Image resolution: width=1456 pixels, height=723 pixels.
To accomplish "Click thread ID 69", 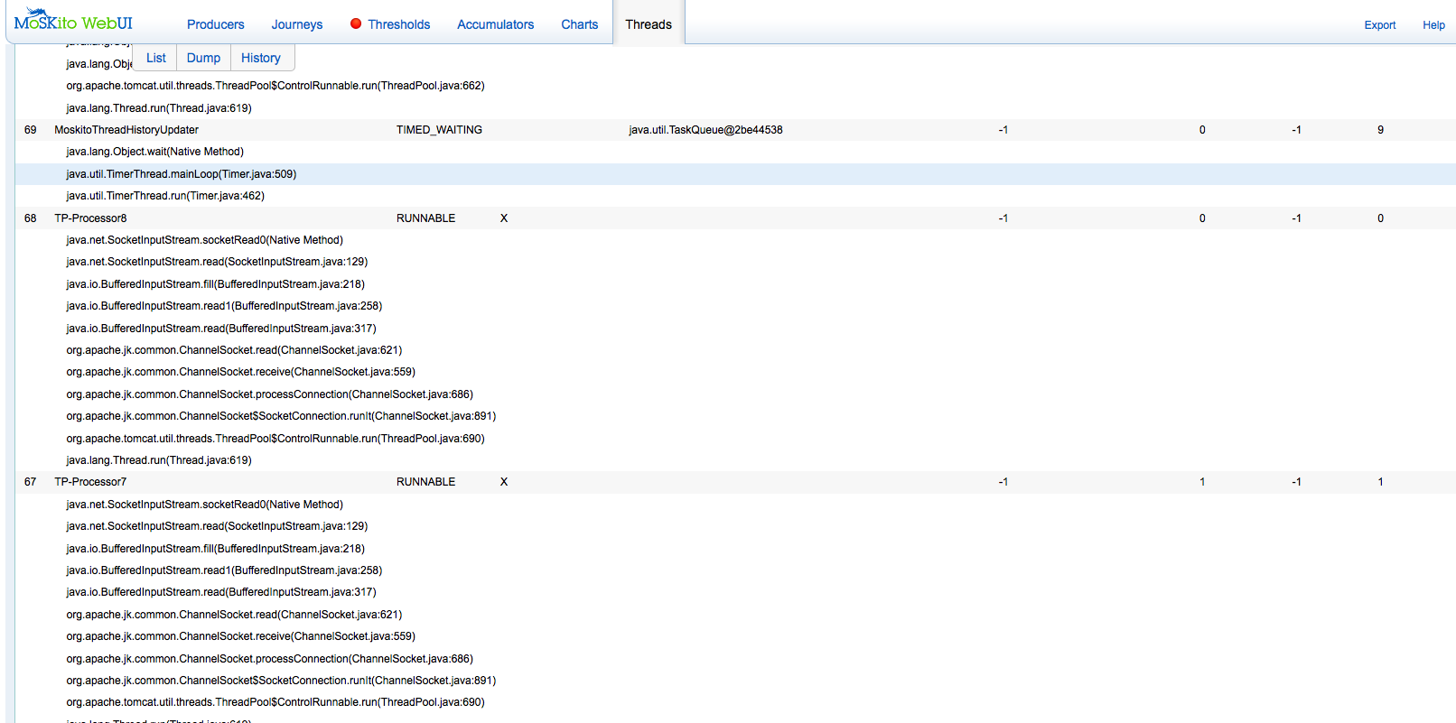I will click(31, 130).
